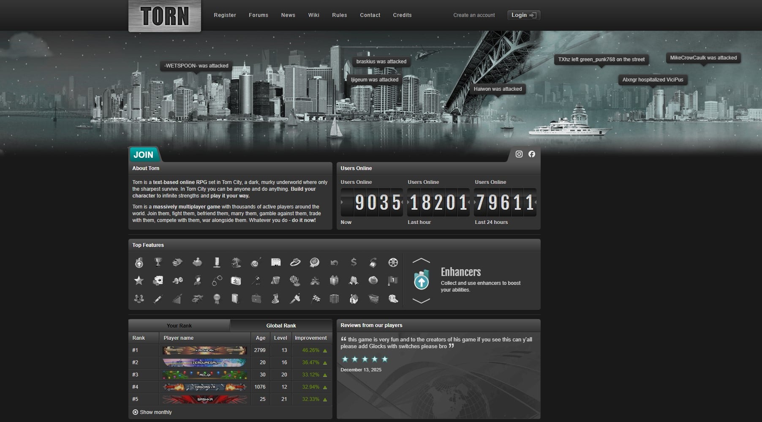Click the Instagram icon above Users Online

519,154
